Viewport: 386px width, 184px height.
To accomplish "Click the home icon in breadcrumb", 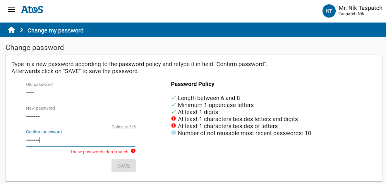I will (x=11, y=29).
